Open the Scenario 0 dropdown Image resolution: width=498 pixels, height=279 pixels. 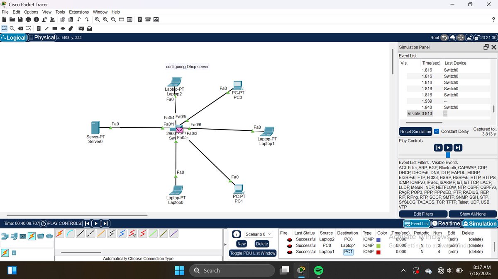click(x=259, y=234)
